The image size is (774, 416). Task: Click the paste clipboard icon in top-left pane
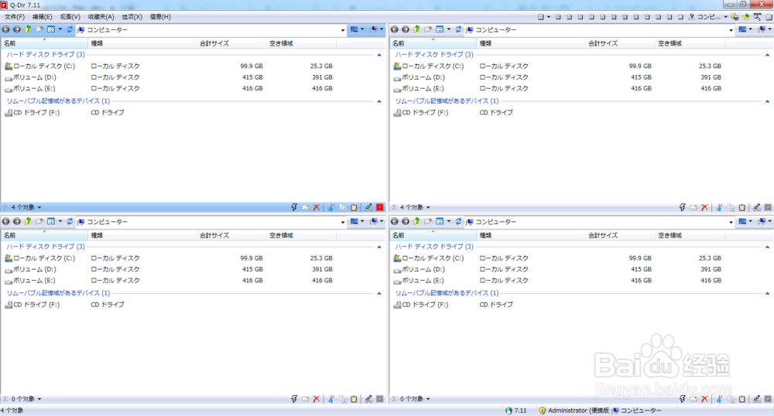point(354,207)
